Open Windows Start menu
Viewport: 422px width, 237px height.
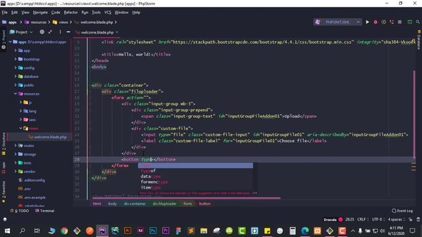tap(7, 231)
